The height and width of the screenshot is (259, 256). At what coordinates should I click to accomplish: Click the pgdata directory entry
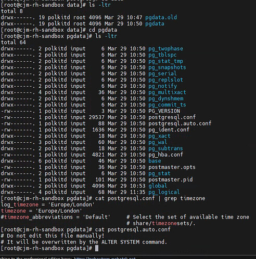155,24
